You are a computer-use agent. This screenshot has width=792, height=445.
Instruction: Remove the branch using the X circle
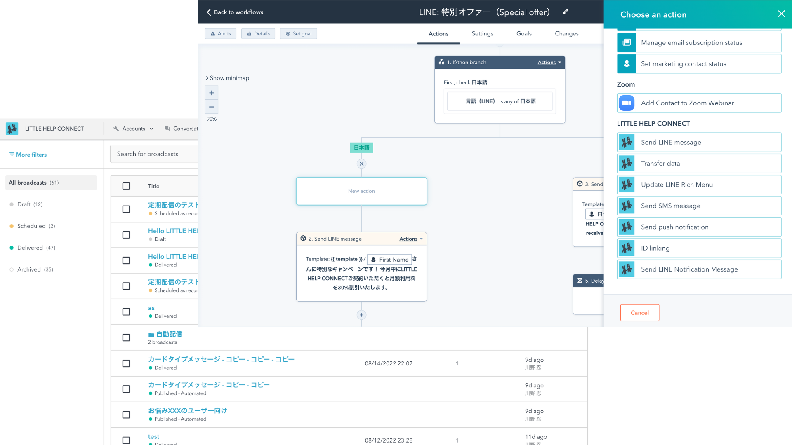pyautogui.click(x=361, y=164)
